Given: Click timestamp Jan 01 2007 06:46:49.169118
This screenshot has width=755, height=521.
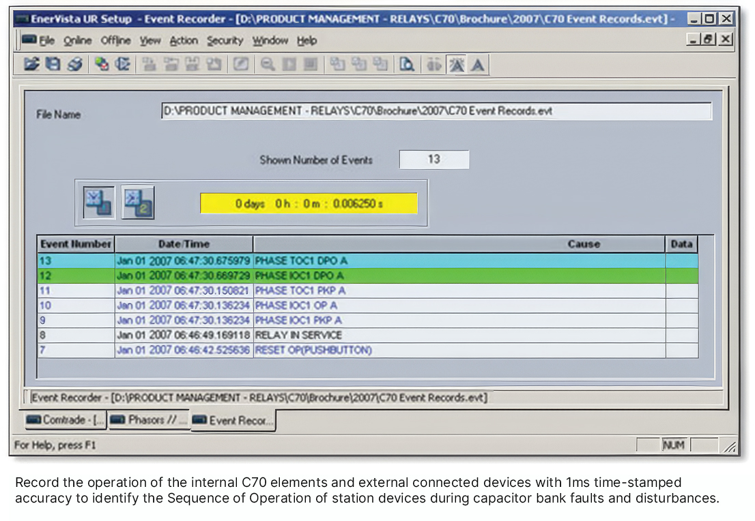Looking at the screenshot, I should pyautogui.click(x=184, y=336).
